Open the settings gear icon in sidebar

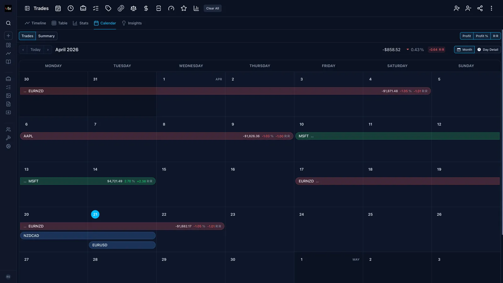pos(8,146)
